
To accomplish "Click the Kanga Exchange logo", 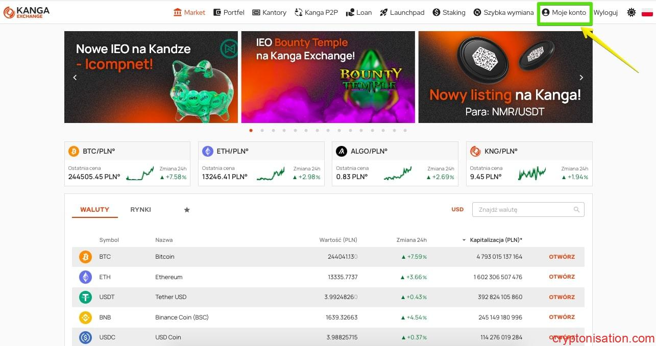I will (x=27, y=12).
